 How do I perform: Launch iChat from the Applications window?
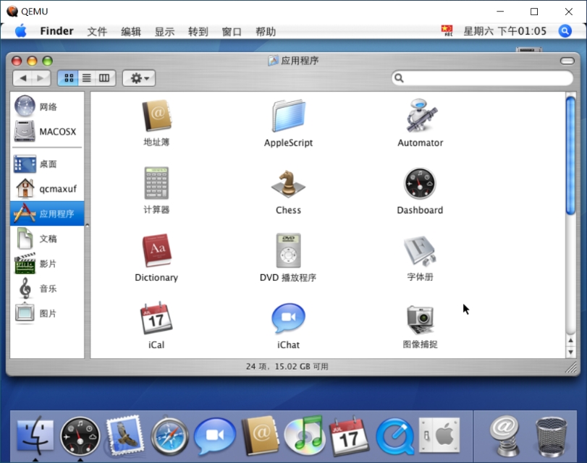[x=287, y=318]
